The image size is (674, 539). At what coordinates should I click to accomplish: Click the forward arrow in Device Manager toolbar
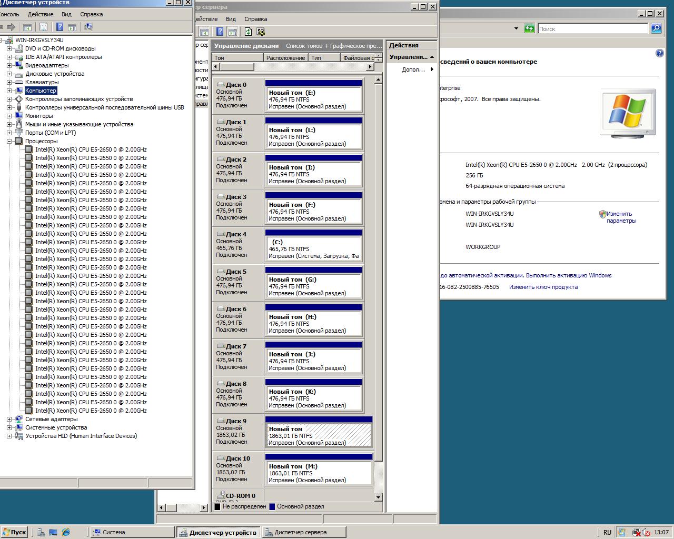click(11, 27)
